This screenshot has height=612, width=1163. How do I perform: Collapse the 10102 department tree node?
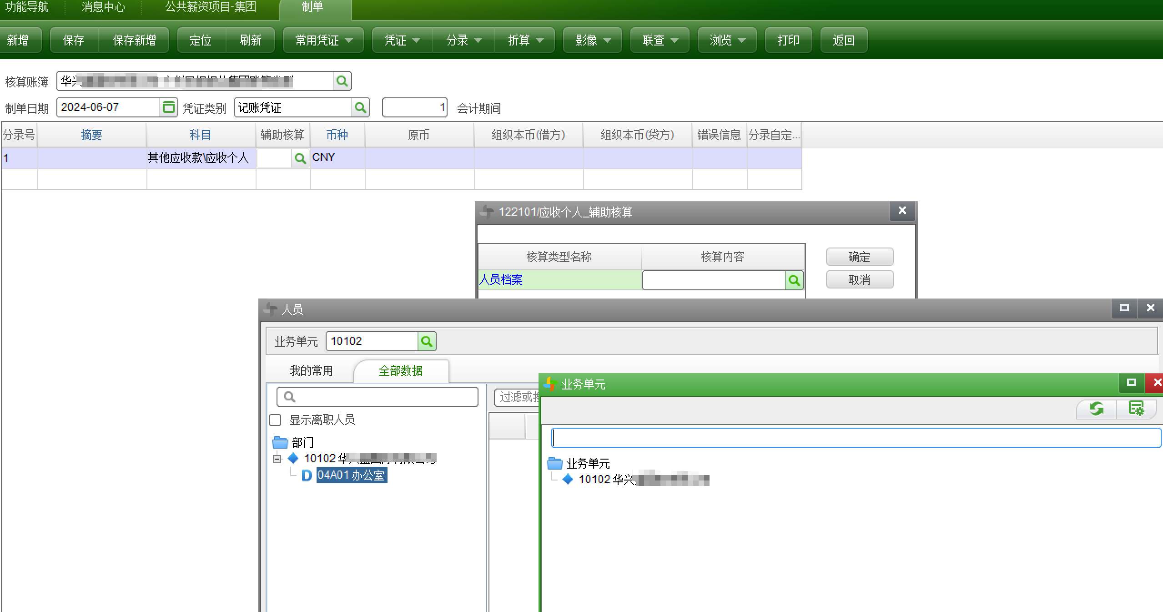(277, 459)
